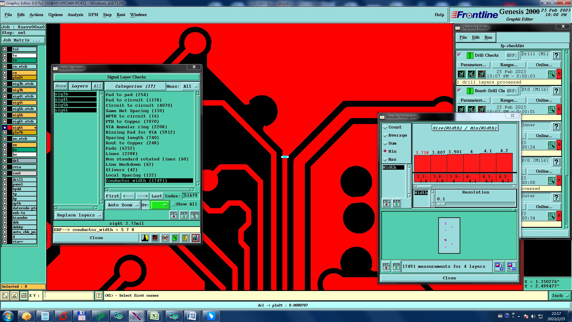Click the green Drill Checks action icon
Viewport: 572px width, 322px height.
point(470,55)
